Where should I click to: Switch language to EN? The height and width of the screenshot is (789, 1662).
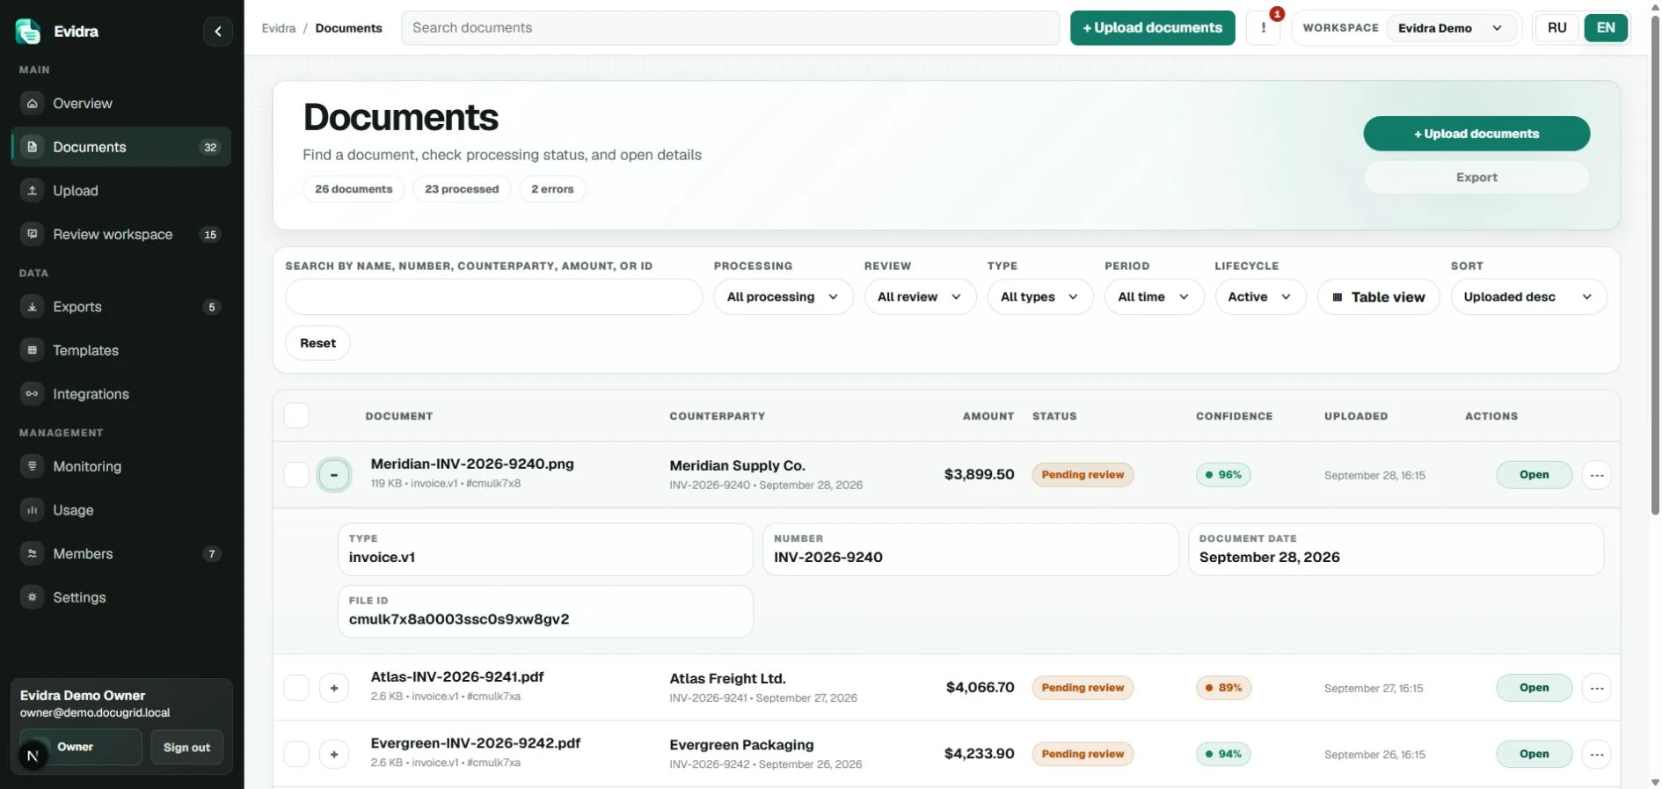[x=1606, y=28]
